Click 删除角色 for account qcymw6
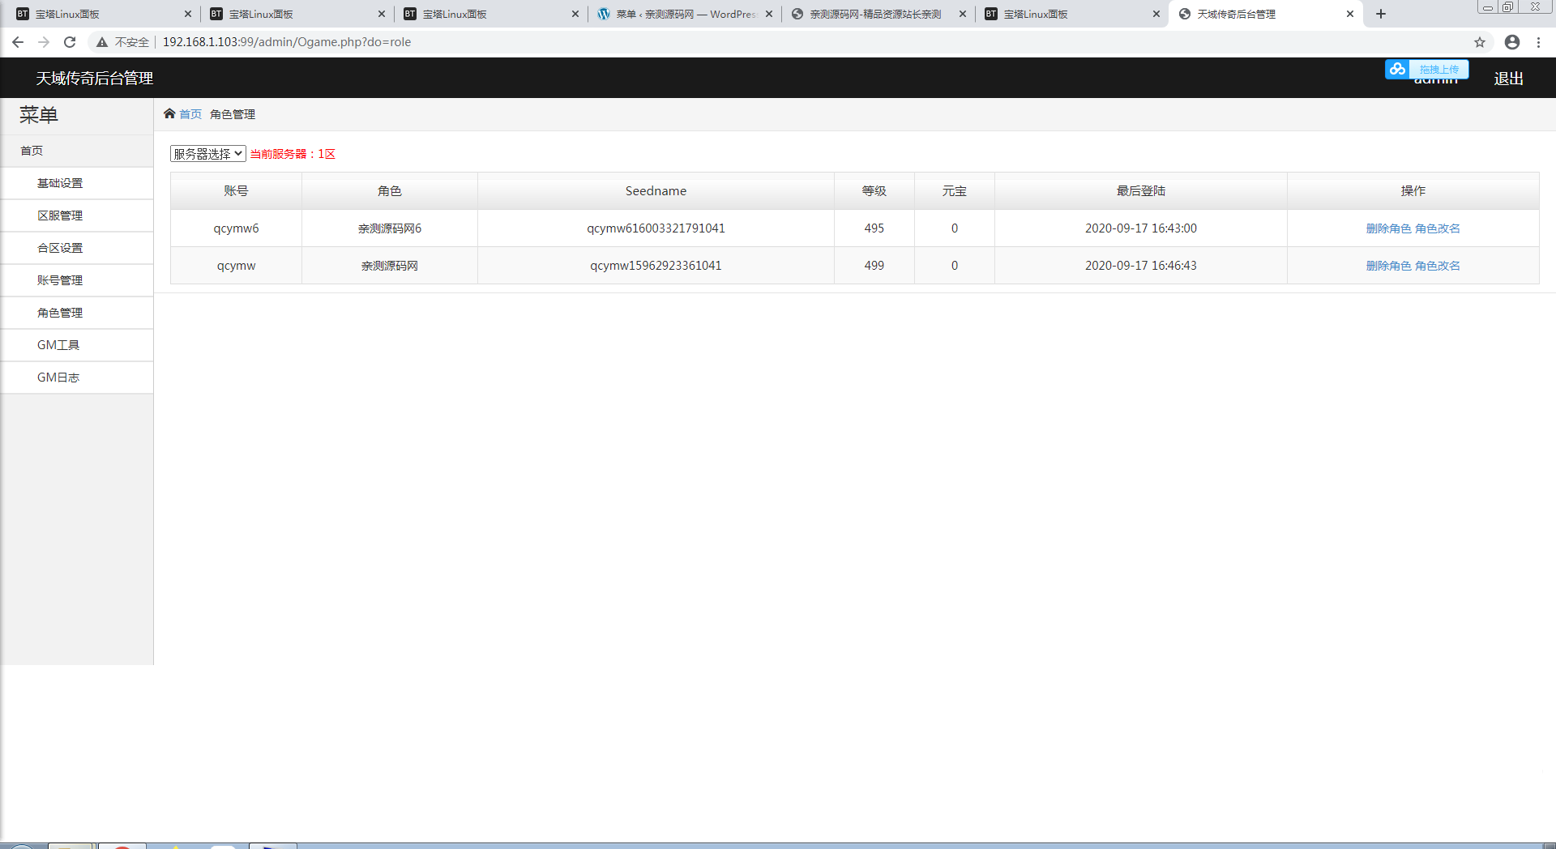The height and width of the screenshot is (849, 1556). tap(1388, 228)
